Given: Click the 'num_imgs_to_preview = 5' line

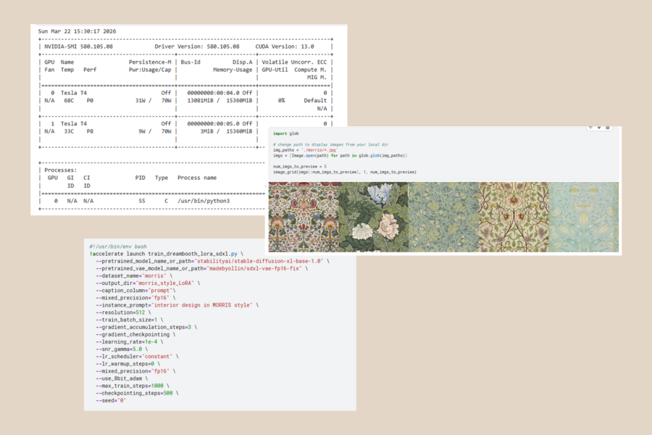Looking at the screenshot, I should click(300, 167).
